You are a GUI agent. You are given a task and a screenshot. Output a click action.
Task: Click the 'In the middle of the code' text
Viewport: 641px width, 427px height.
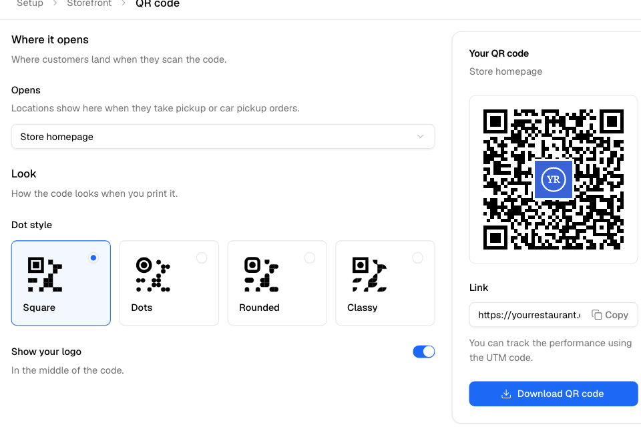point(67,370)
